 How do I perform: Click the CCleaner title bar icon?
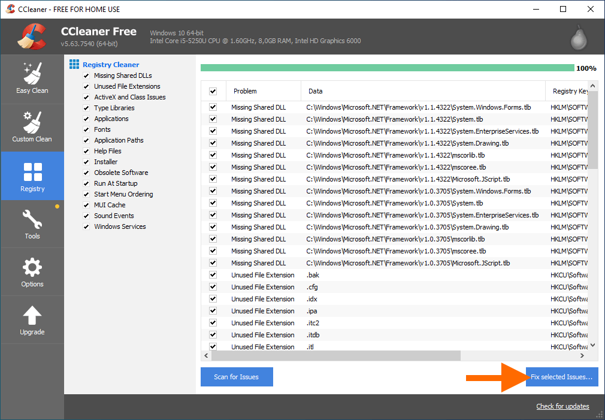click(10, 9)
